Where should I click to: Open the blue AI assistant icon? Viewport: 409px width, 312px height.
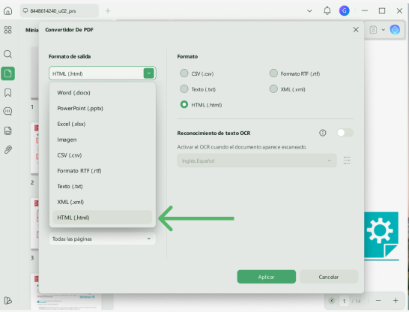395,29
